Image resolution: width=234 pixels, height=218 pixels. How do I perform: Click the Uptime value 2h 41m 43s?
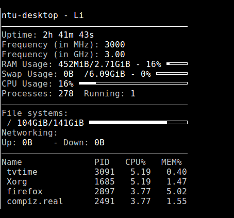point(69,35)
